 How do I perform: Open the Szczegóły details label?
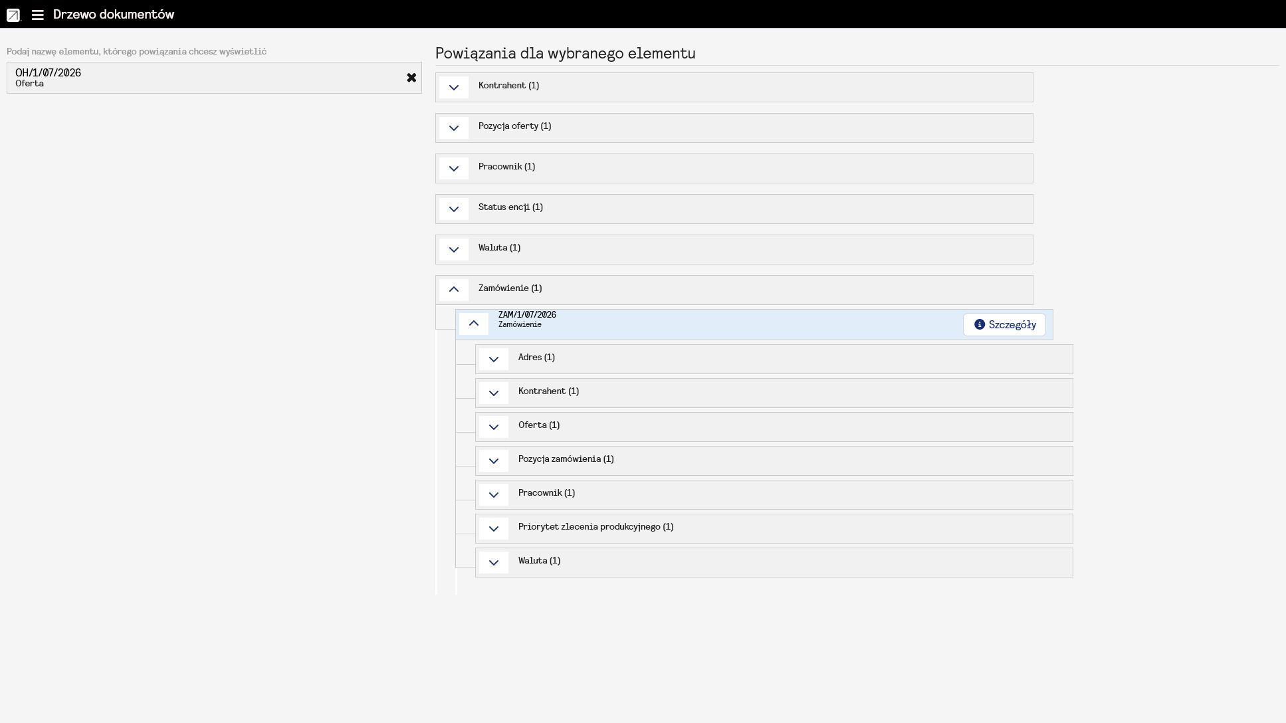pos(1012,325)
